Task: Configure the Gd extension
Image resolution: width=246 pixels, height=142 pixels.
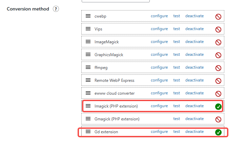Action: click(159, 132)
